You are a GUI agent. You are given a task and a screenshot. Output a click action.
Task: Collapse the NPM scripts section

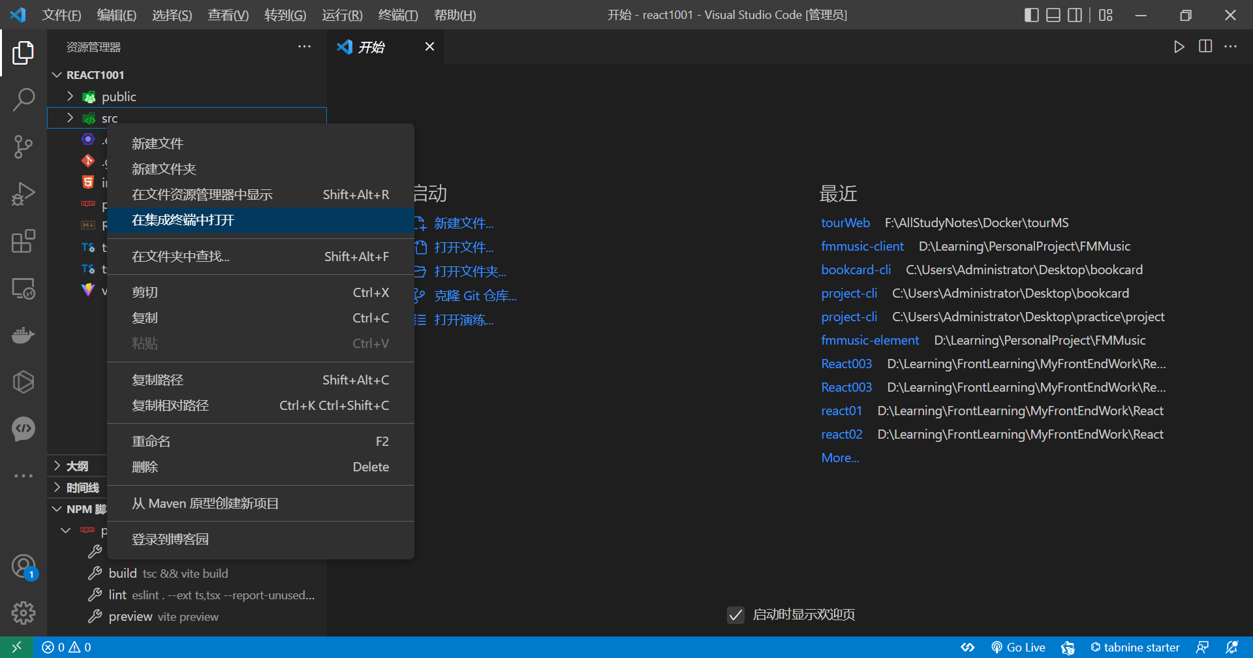click(x=57, y=509)
